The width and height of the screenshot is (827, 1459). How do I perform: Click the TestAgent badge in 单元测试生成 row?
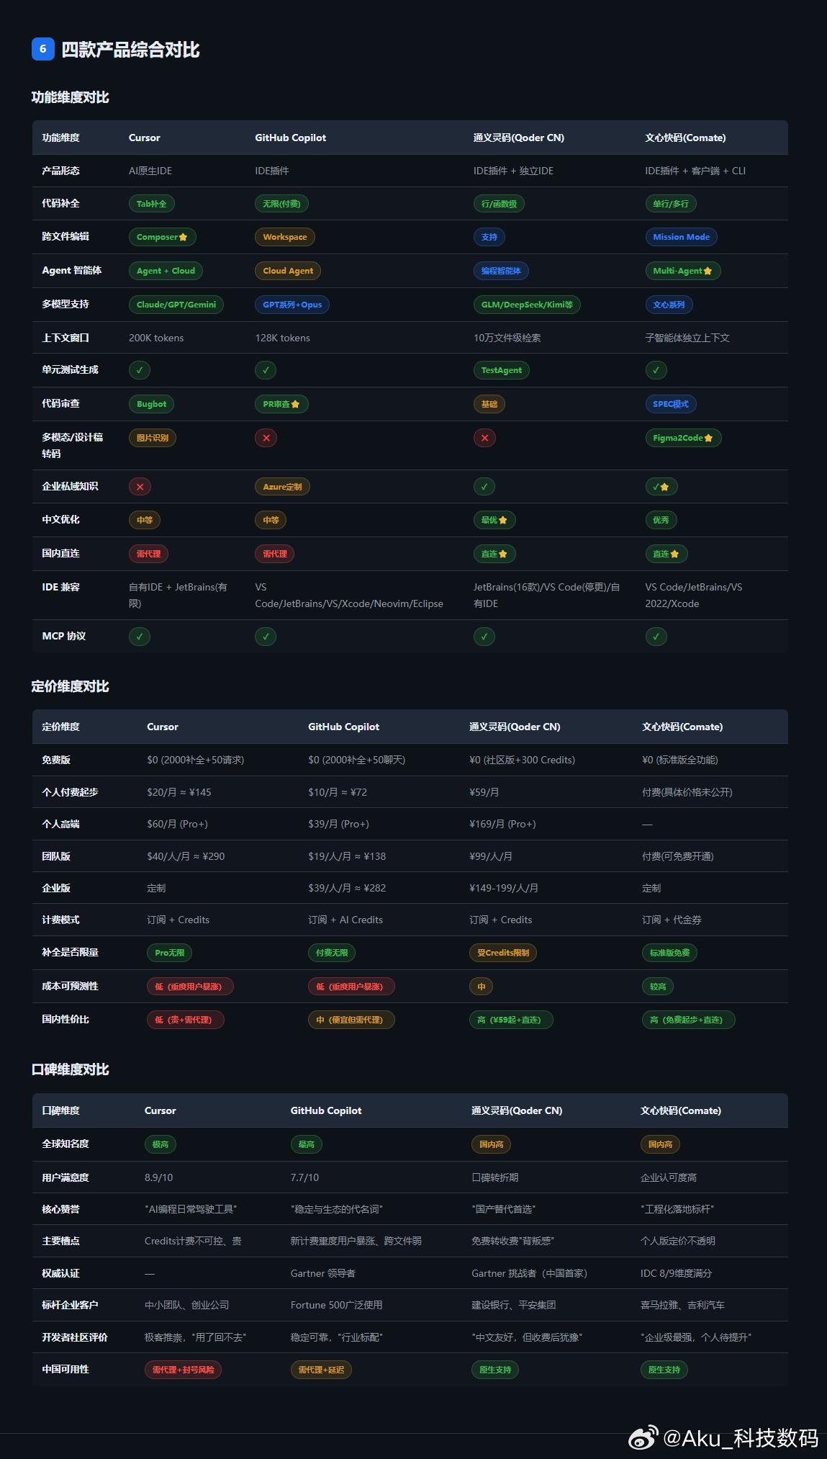tap(501, 370)
